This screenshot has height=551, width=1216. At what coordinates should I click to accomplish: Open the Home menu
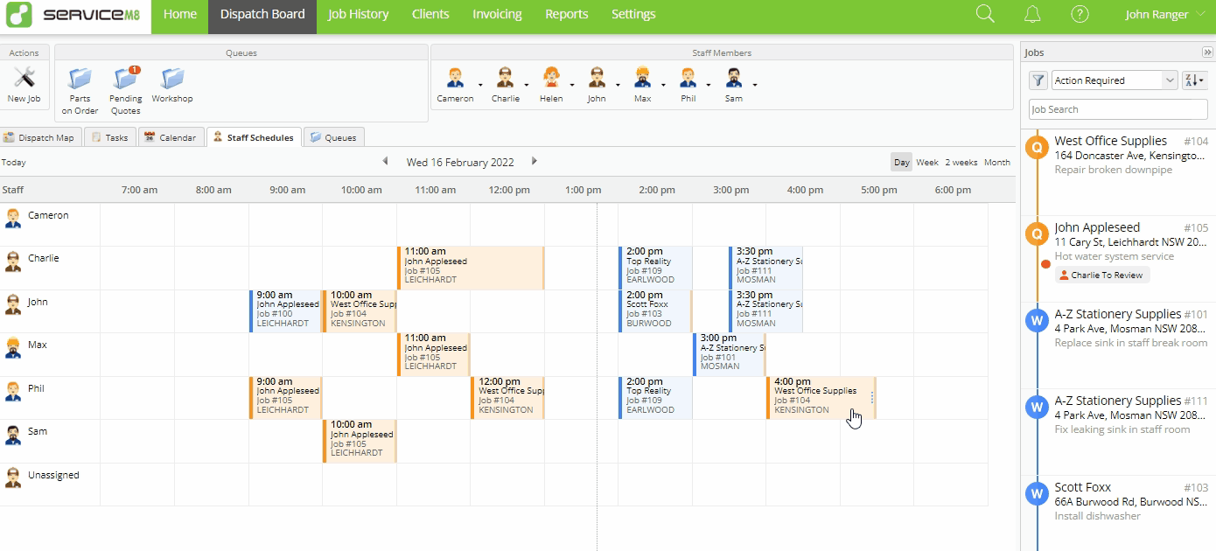tap(179, 15)
